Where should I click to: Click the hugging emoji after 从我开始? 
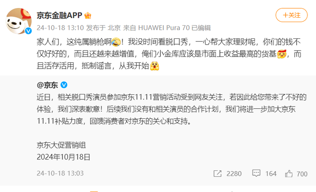pyautogui.click(x=154, y=66)
